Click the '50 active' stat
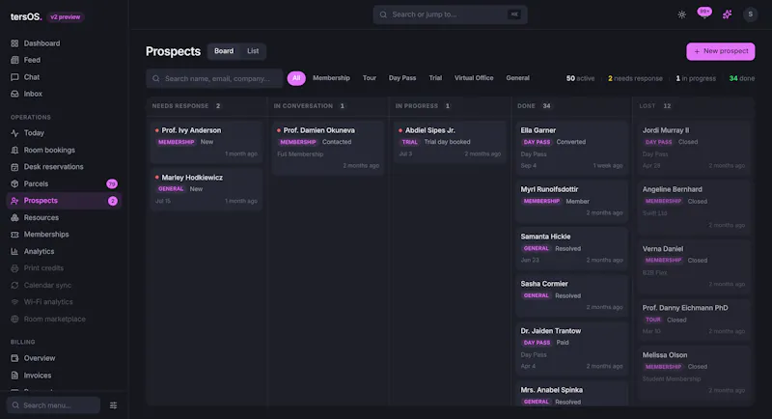Image resolution: width=772 pixels, height=419 pixels. pyautogui.click(x=581, y=78)
